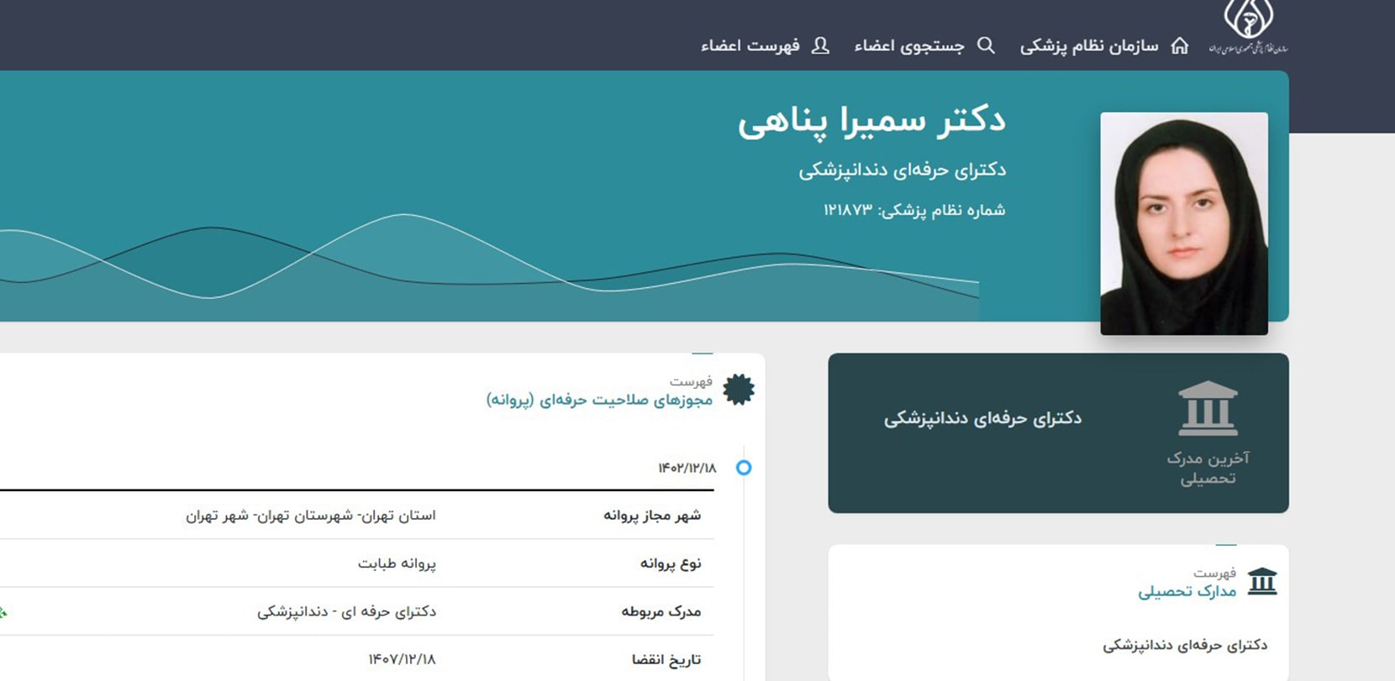Click the seal badge icon beside مجوزهای صلاحیت حرفه‌ای
This screenshot has height=681, width=1395.
[739, 390]
